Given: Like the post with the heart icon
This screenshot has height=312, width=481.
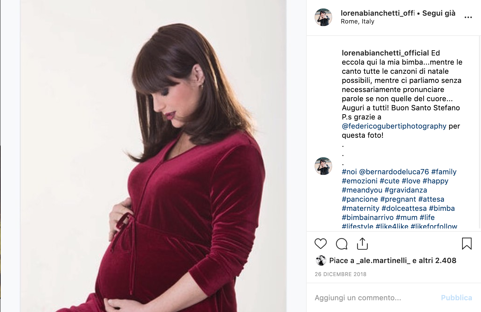Looking at the screenshot, I should 320,244.
